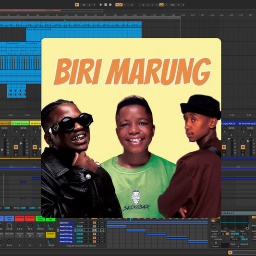Click the arrangement position field 61.1.4
This screenshot has height=256, width=256.
click(x=88, y=5)
